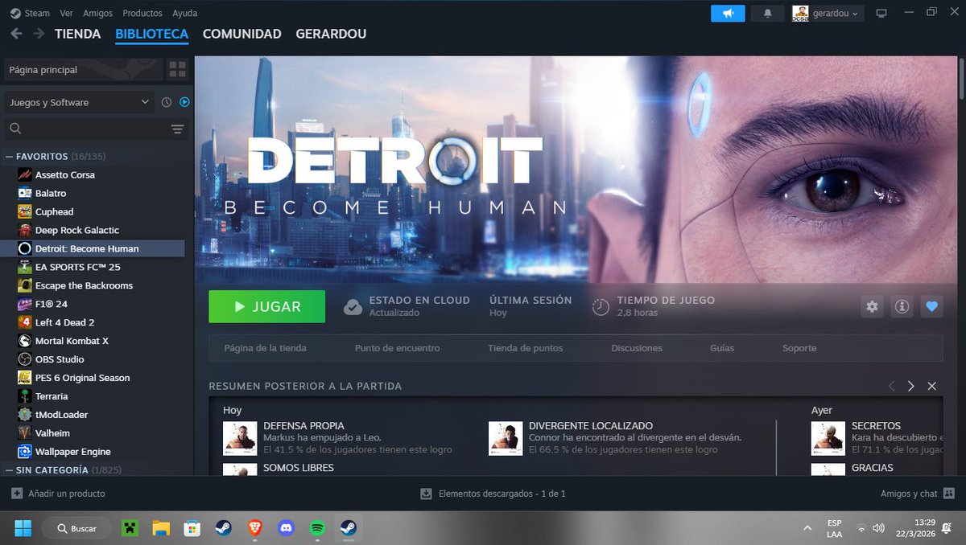The width and height of the screenshot is (966, 545).
Task: Open Brave browser from the taskbar
Action: pyautogui.click(x=254, y=528)
